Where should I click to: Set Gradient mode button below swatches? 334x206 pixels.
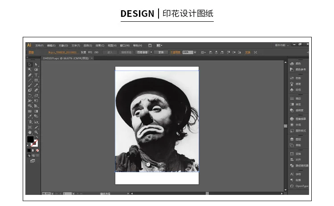(x=33, y=151)
